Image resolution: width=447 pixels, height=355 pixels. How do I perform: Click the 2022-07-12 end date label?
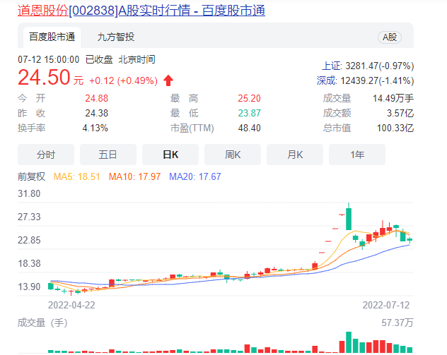pyautogui.click(x=386, y=305)
